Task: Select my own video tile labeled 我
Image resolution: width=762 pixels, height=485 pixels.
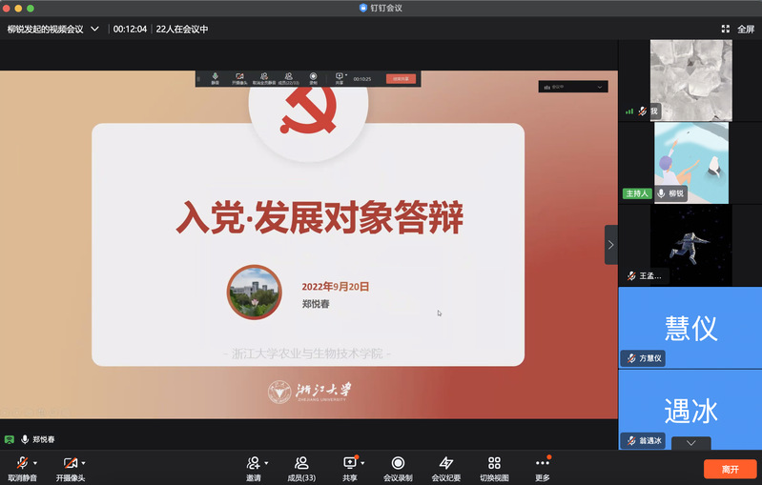Action: tap(691, 80)
